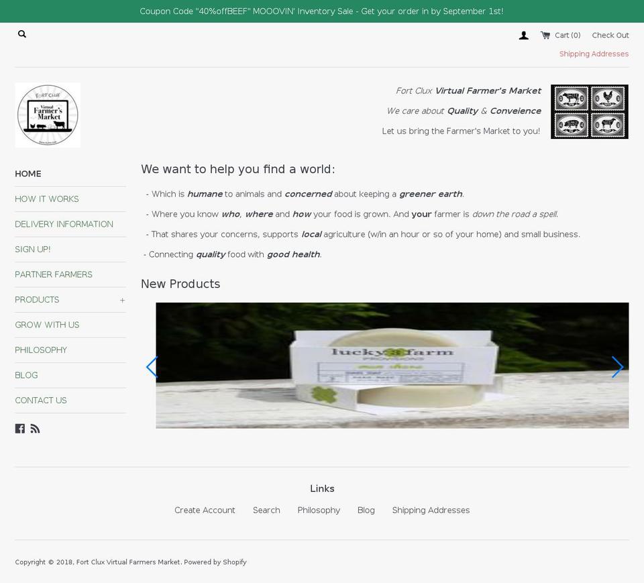Go to previous slide arrow
The height and width of the screenshot is (583, 644).
click(152, 367)
